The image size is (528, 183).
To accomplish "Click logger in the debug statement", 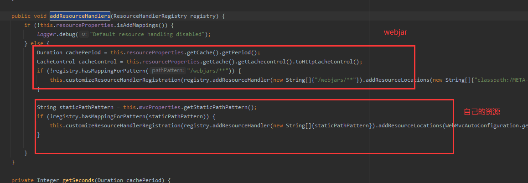I will pos(47,34).
